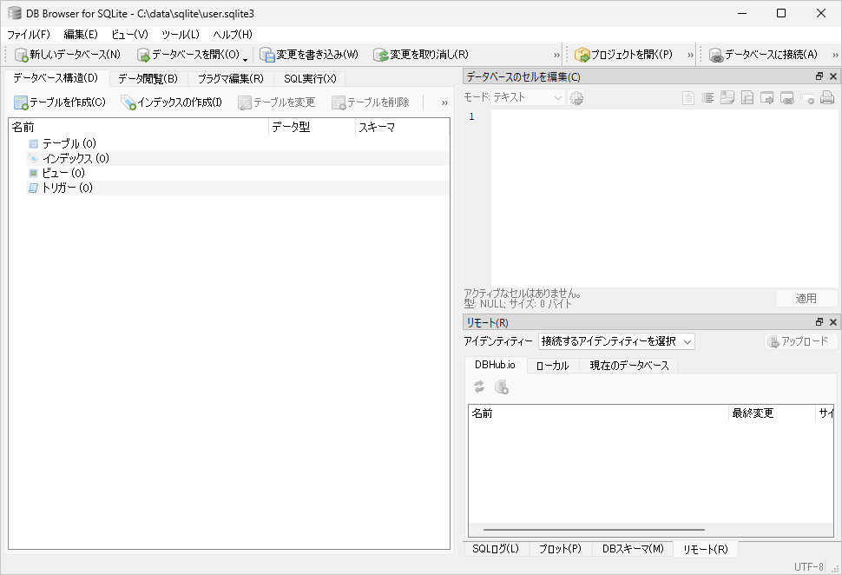Click inside the cell editor text area
This screenshot has width=842, height=575.
tap(664, 198)
